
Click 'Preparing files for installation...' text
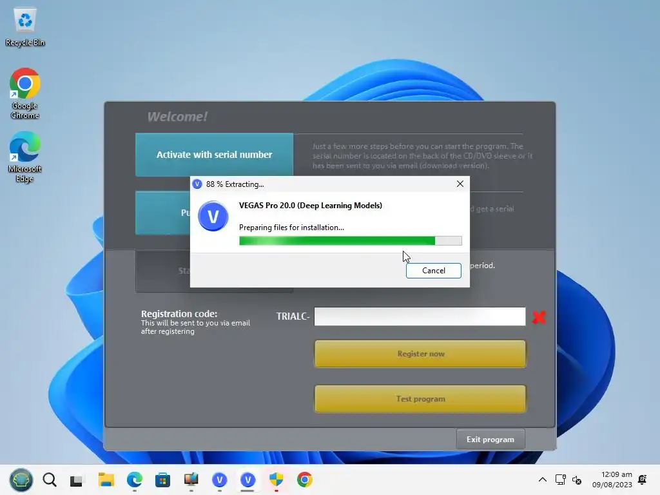click(291, 228)
